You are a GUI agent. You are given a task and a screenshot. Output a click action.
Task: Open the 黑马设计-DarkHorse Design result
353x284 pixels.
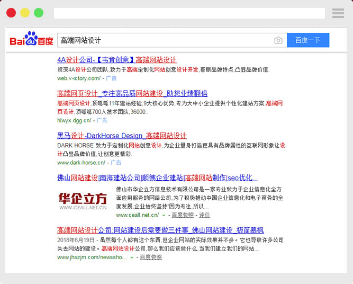pos(122,136)
